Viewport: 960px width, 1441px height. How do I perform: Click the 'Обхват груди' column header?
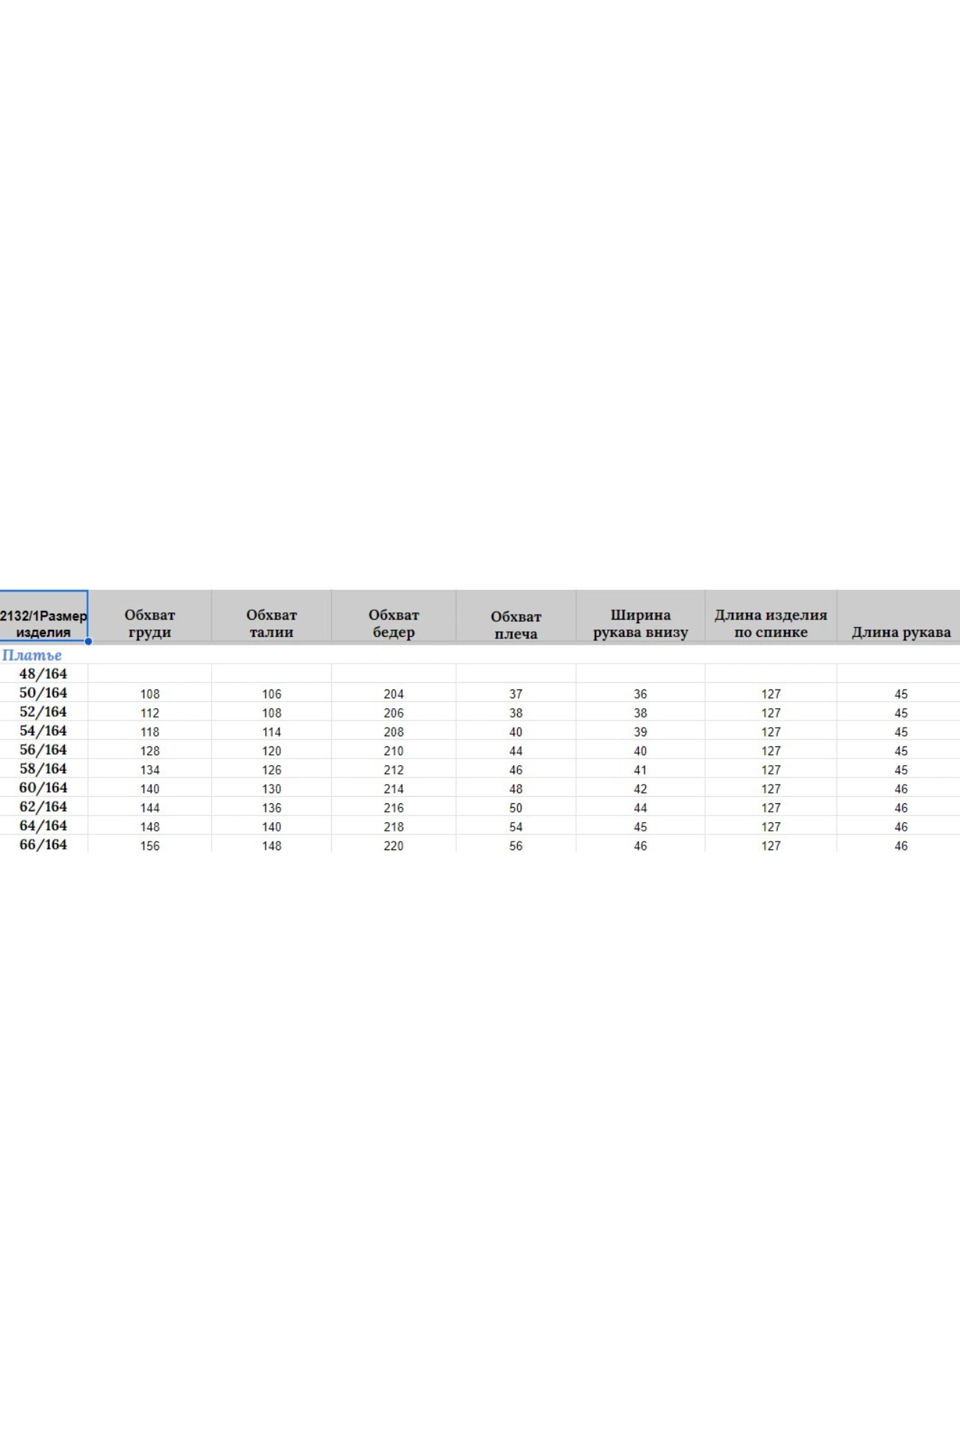[x=150, y=623]
